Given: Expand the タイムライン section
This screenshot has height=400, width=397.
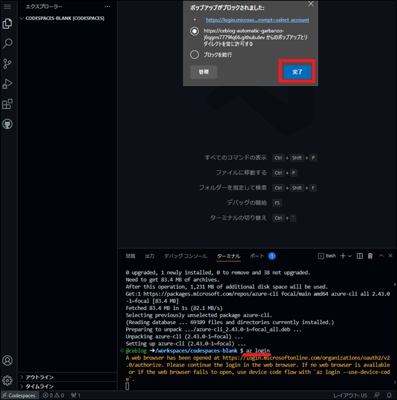Looking at the screenshot, I should pos(68,387).
